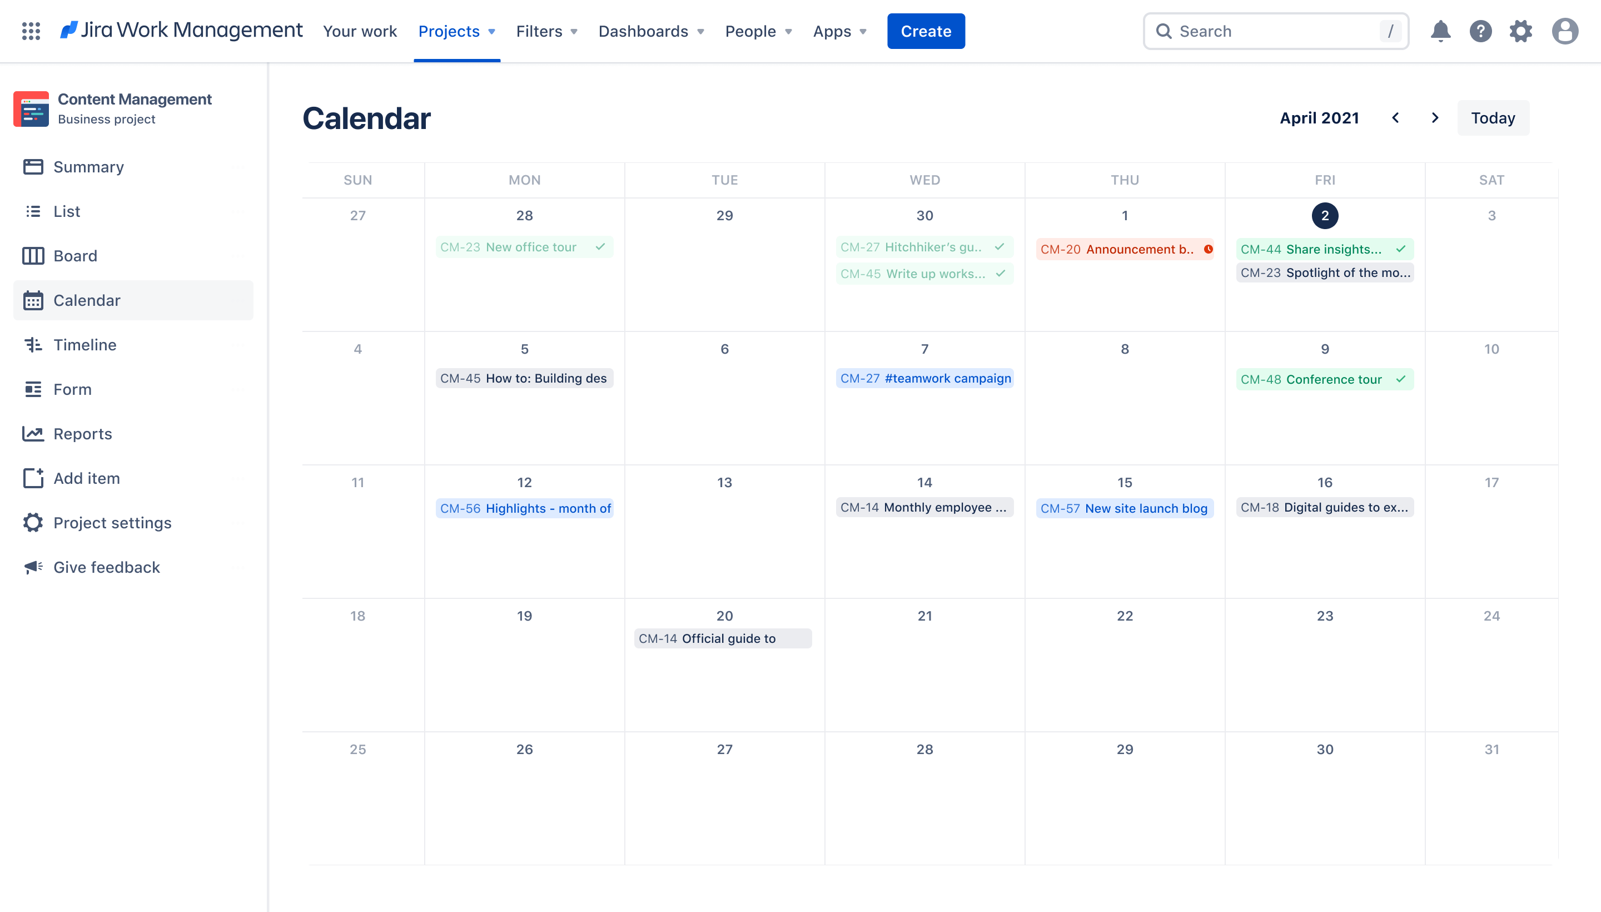Click the Form icon in sidebar
The image size is (1601, 912).
(33, 388)
